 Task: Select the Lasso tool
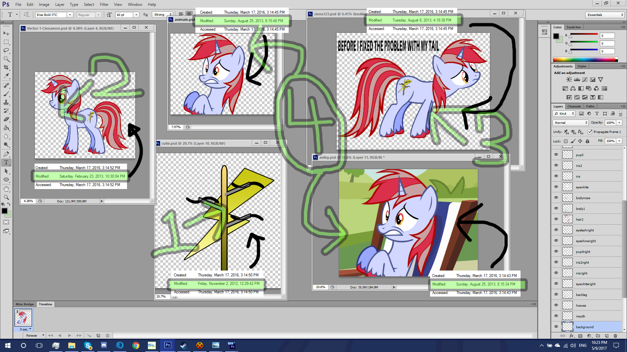(x=6, y=51)
